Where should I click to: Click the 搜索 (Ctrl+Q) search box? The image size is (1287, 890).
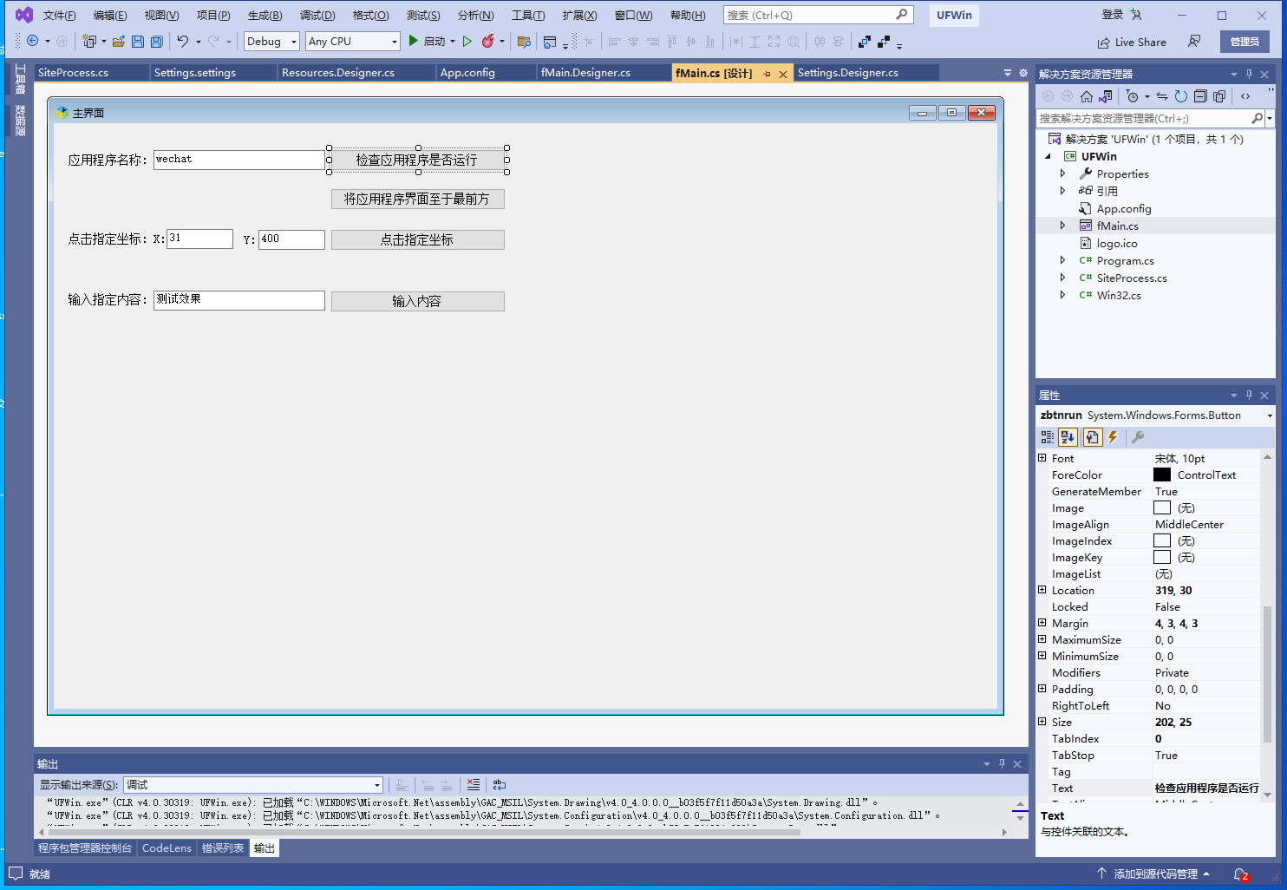pyautogui.click(x=819, y=15)
